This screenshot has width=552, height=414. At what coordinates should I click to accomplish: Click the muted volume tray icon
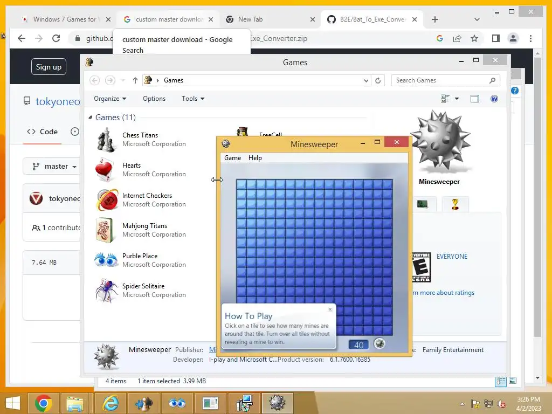coord(501,404)
